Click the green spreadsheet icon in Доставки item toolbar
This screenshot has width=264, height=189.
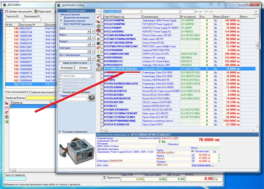7,122
